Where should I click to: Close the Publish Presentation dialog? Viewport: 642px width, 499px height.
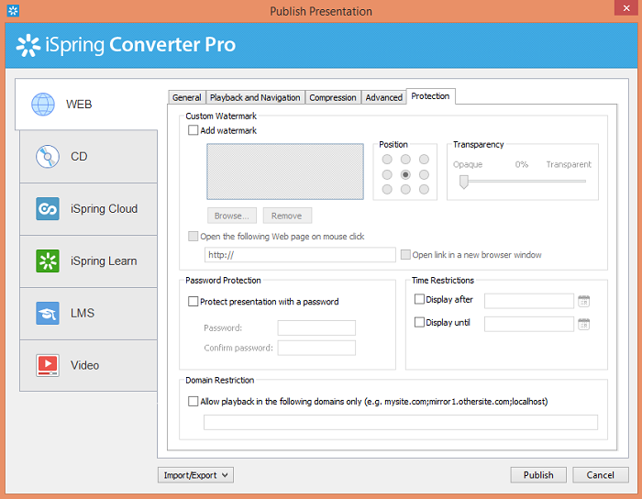point(626,7)
